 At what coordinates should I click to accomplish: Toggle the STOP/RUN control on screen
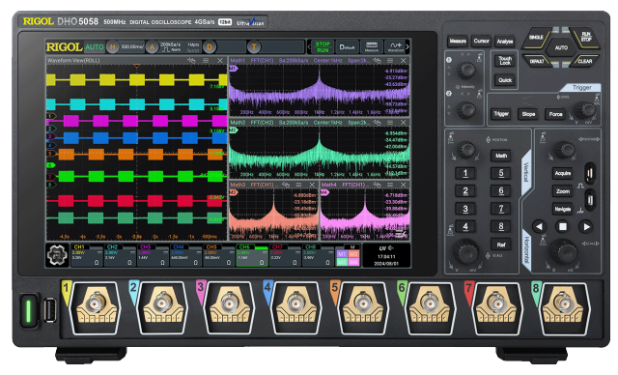pos(323,47)
